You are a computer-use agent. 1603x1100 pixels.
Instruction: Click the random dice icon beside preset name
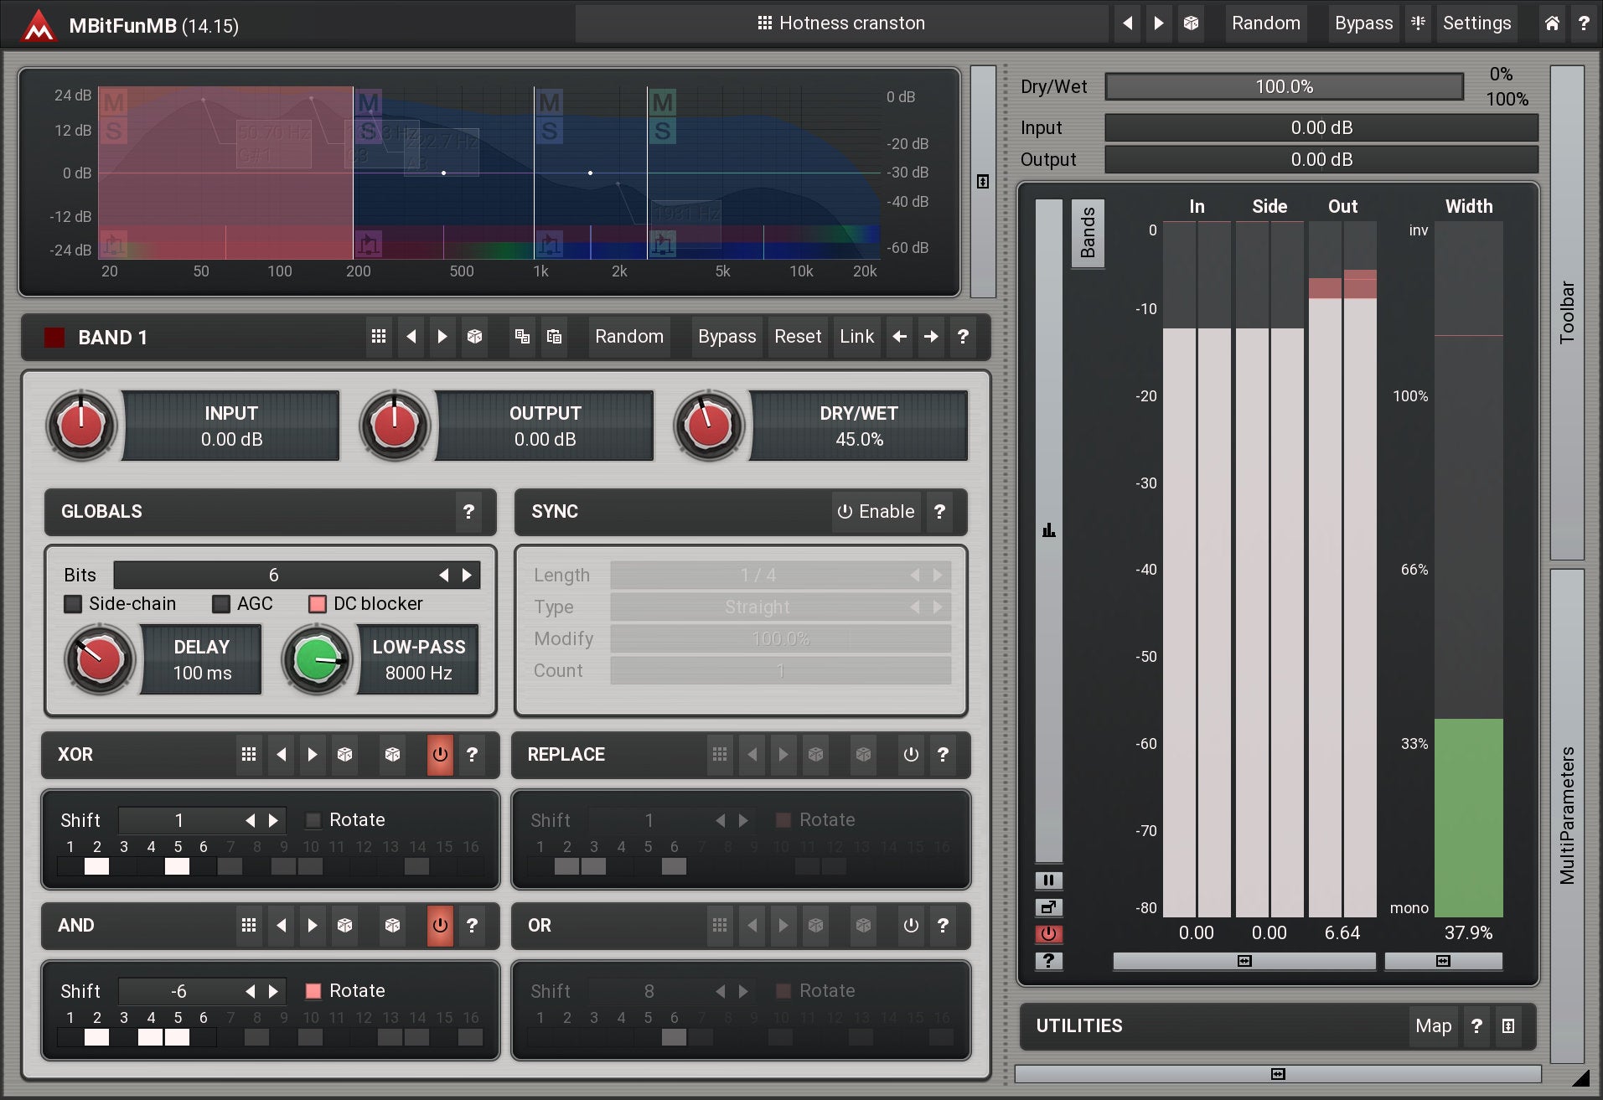tap(1191, 23)
